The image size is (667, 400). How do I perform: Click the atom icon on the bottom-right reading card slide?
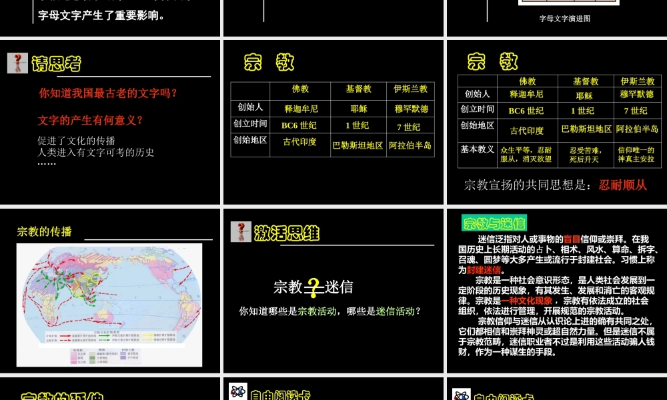pos(461,394)
